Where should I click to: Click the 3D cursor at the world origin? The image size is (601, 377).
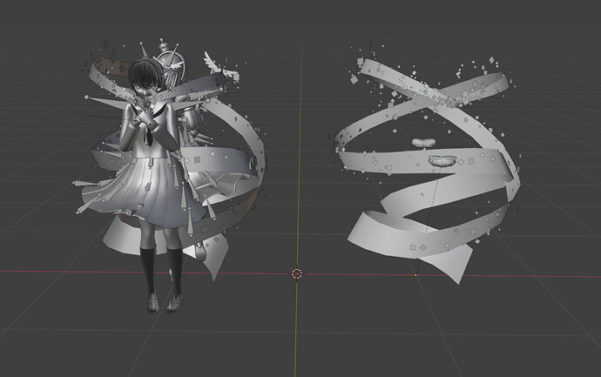[x=297, y=273]
